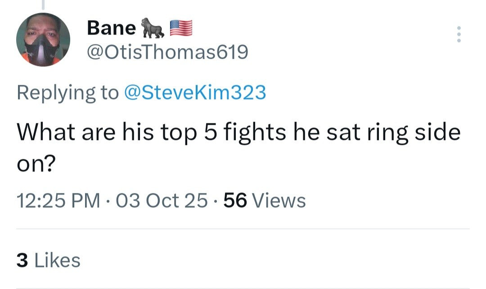Image resolution: width=486 pixels, height=289 pixels.
Task: Click the US flag emoji beside Bane
Action: pos(181,28)
